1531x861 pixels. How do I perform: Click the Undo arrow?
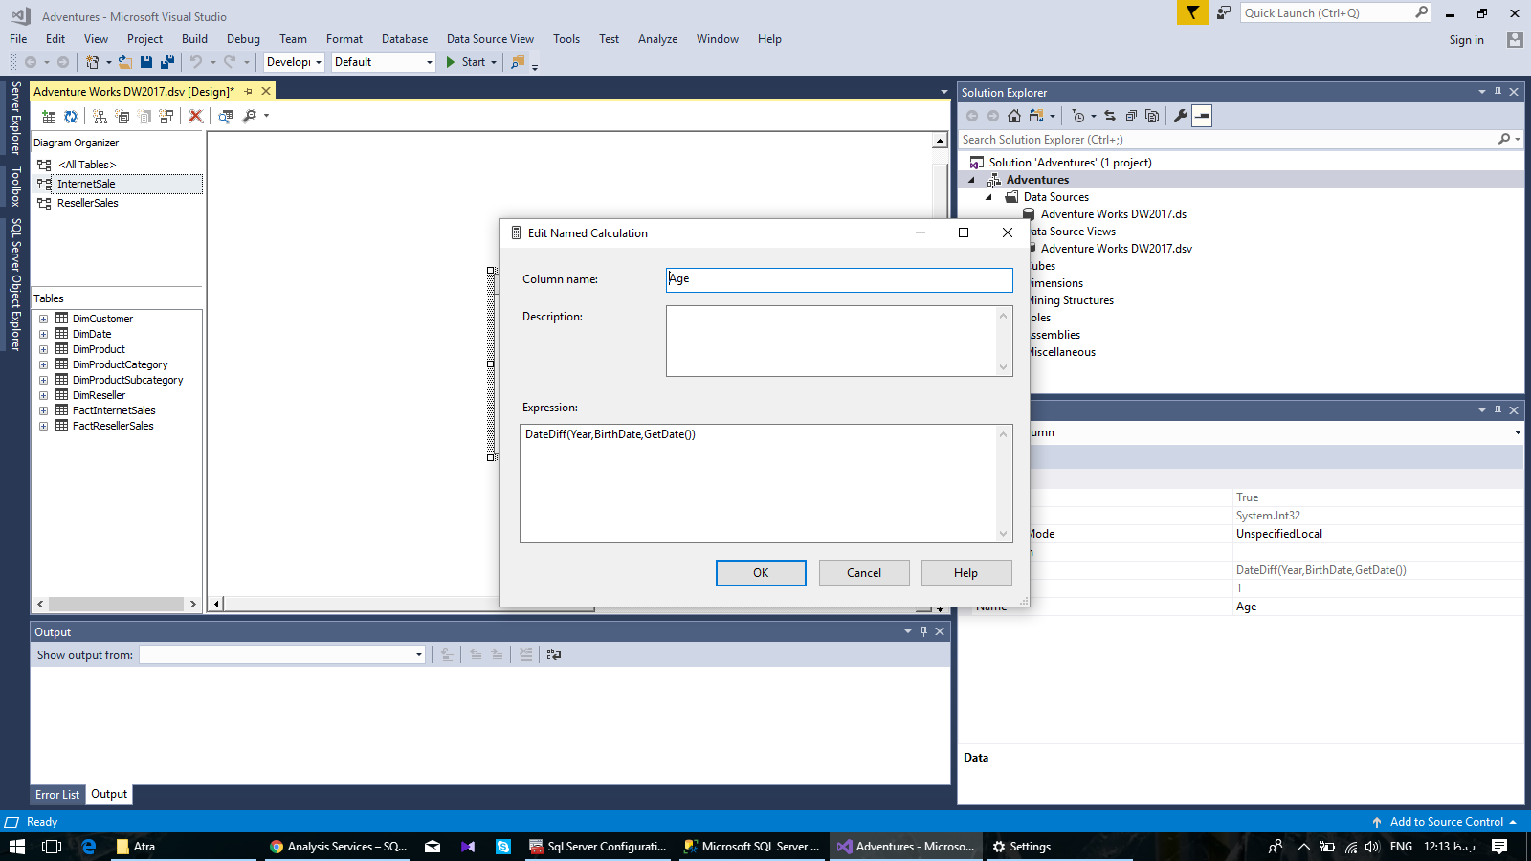point(195,62)
